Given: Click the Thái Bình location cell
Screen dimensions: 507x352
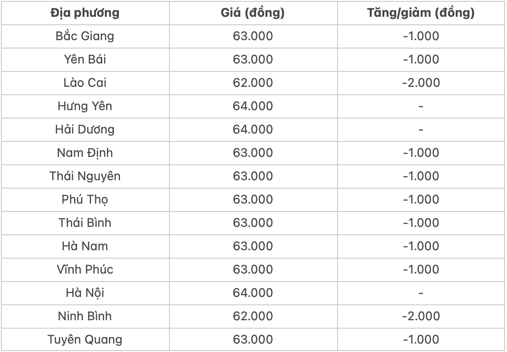Looking at the screenshot, I should pyautogui.click(x=85, y=223).
